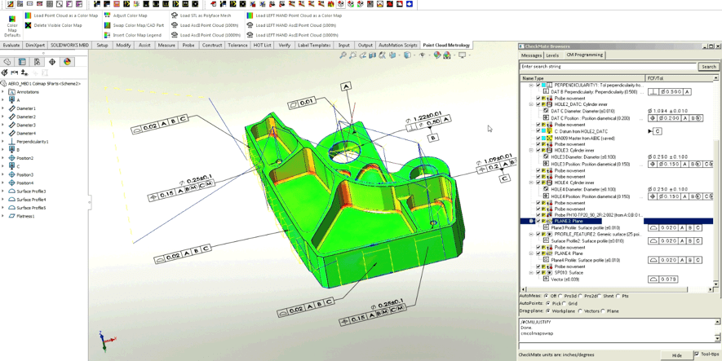Image resolution: width=722 pixels, height=361 pixels.
Task: Click the blue hexagon icon ending top toolbar
Action: [409, 4]
